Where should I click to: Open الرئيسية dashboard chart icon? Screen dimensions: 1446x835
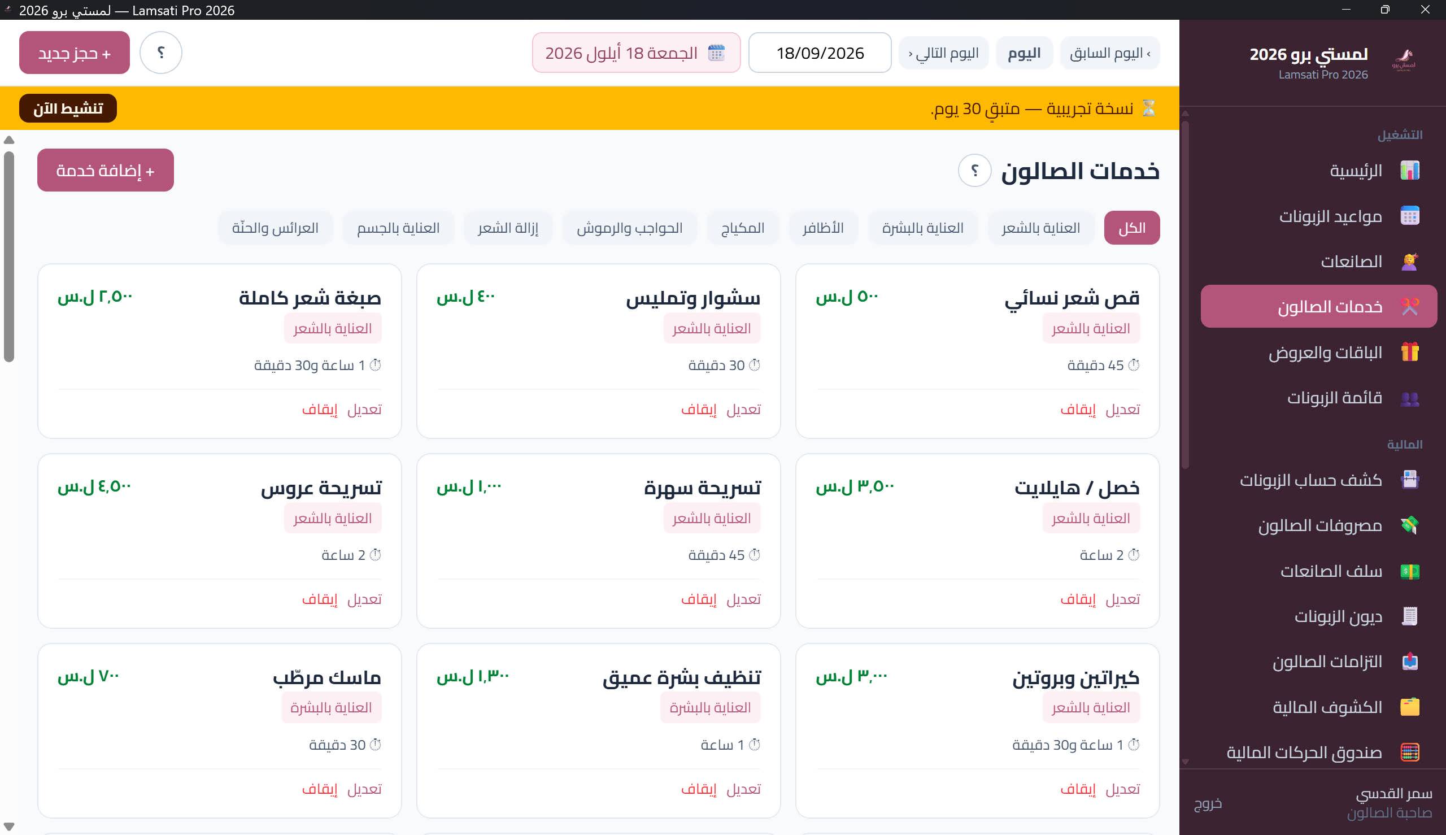[x=1409, y=170]
